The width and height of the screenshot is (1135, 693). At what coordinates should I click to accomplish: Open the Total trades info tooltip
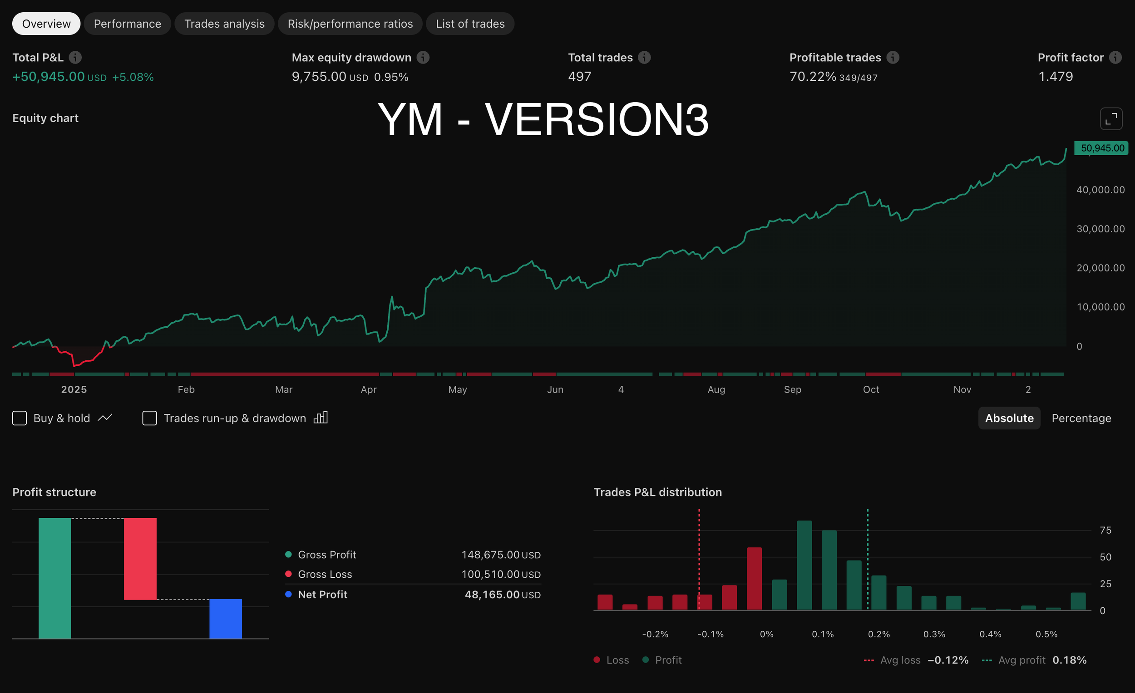click(x=643, y=58)
